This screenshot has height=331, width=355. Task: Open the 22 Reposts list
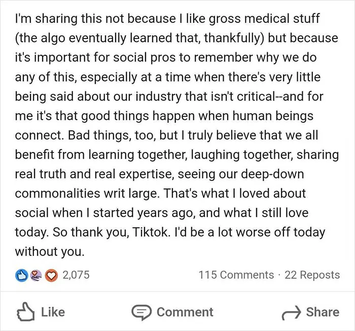[312, 275]
